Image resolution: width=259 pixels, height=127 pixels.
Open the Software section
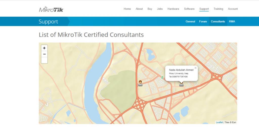[x=189, y=9]
